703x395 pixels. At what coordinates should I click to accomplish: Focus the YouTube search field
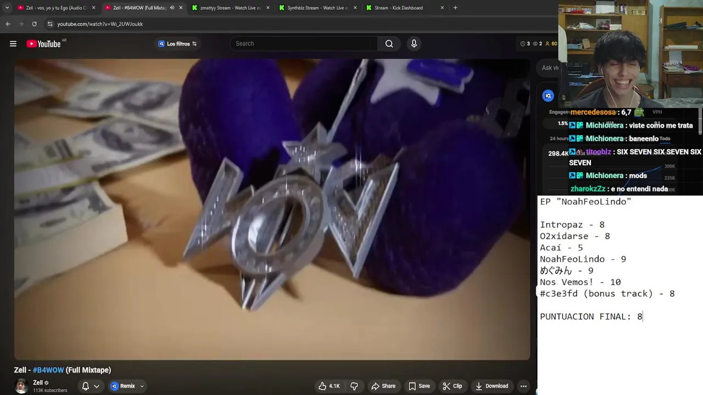coord(304,44)
